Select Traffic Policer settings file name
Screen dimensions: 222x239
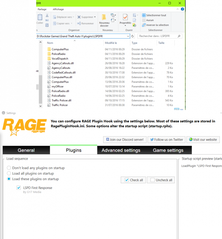(x=60, y=105)
